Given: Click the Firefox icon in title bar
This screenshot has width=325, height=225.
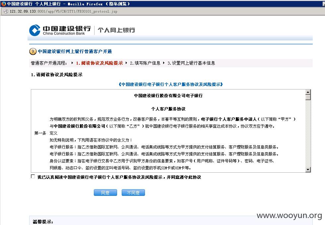Looking at the screenshot, I should pos(3,4).
